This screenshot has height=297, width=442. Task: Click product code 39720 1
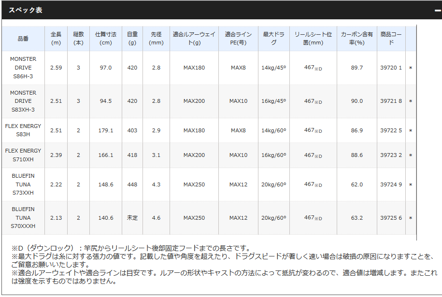pyautogui.click(x=391, y=68)
